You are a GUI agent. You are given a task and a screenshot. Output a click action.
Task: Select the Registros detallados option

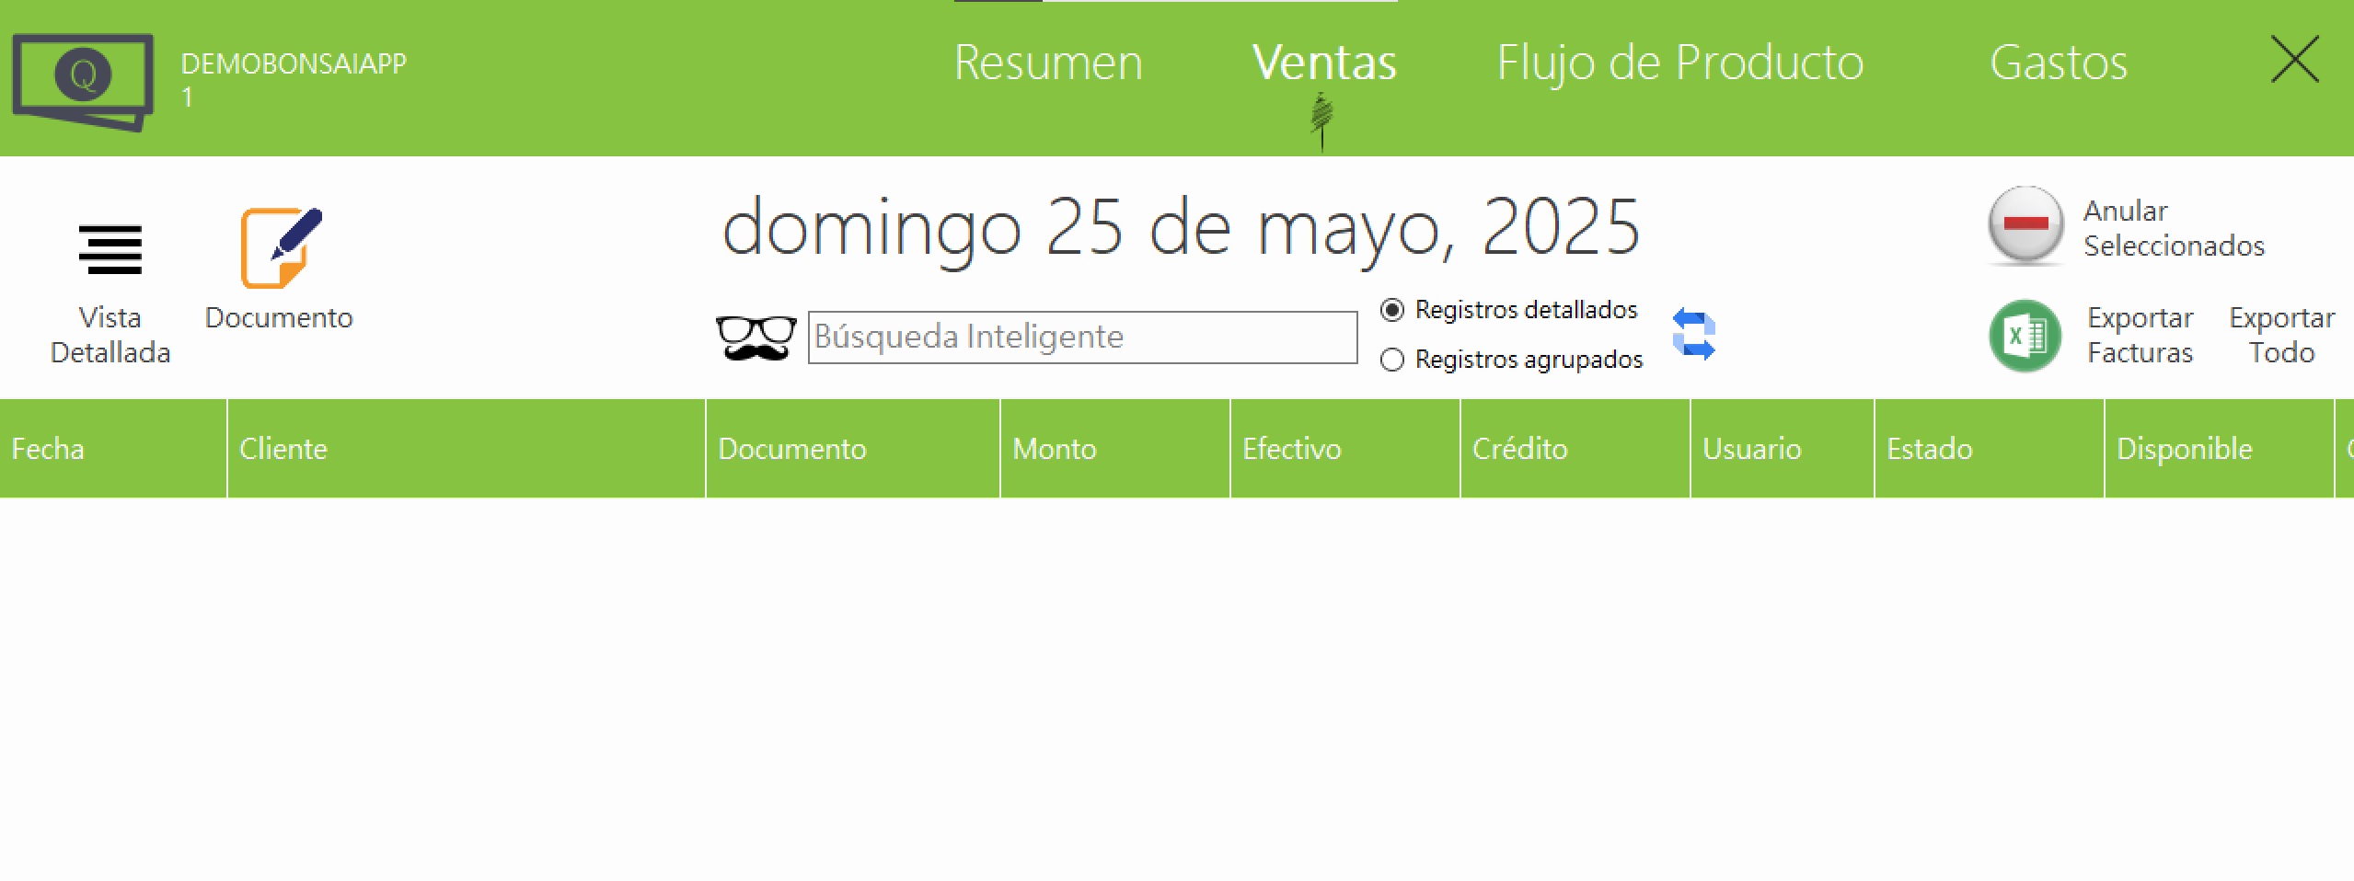(x=1391, y=311)
